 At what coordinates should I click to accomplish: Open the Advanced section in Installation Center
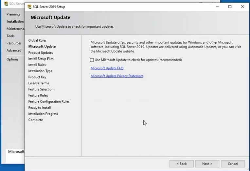[14, 50]
